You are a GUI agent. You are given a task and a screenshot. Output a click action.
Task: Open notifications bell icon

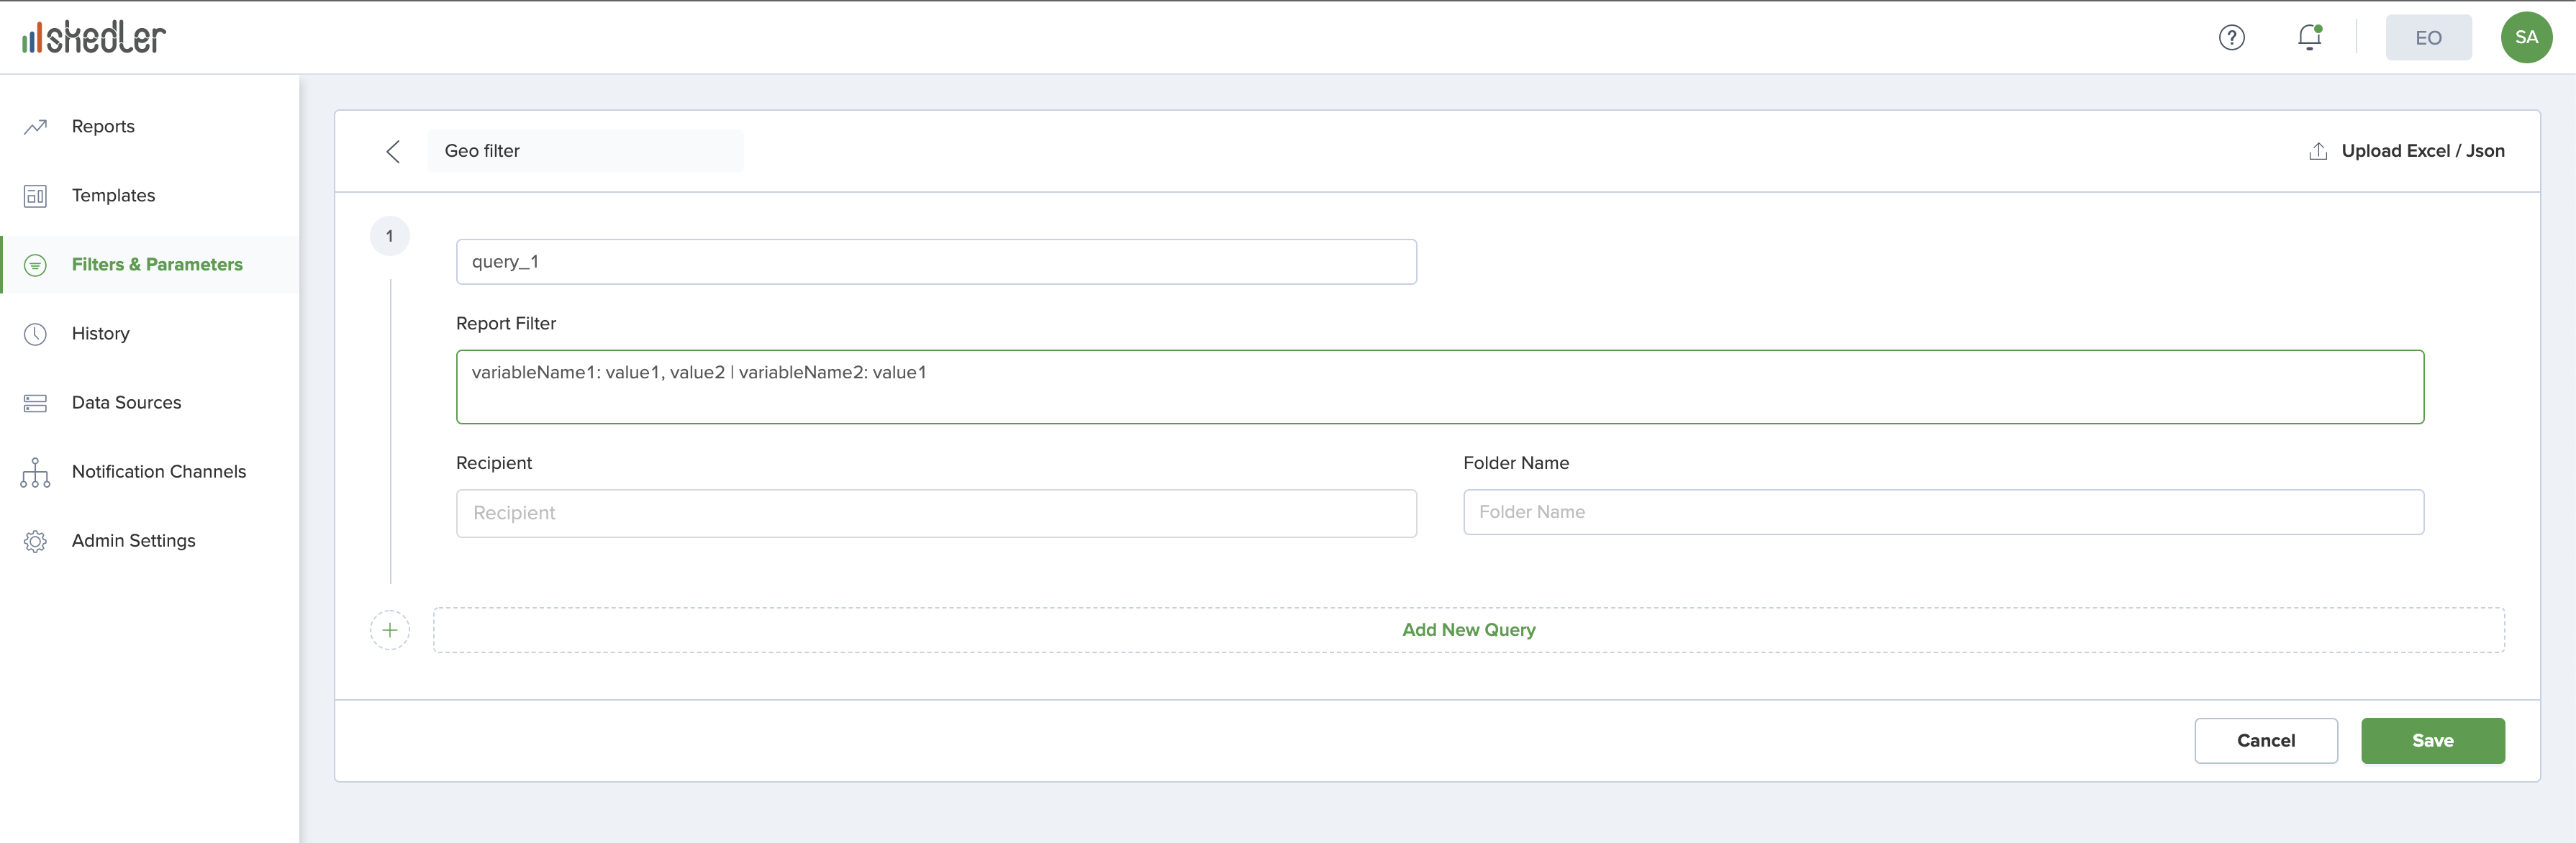pos(2308,38)
